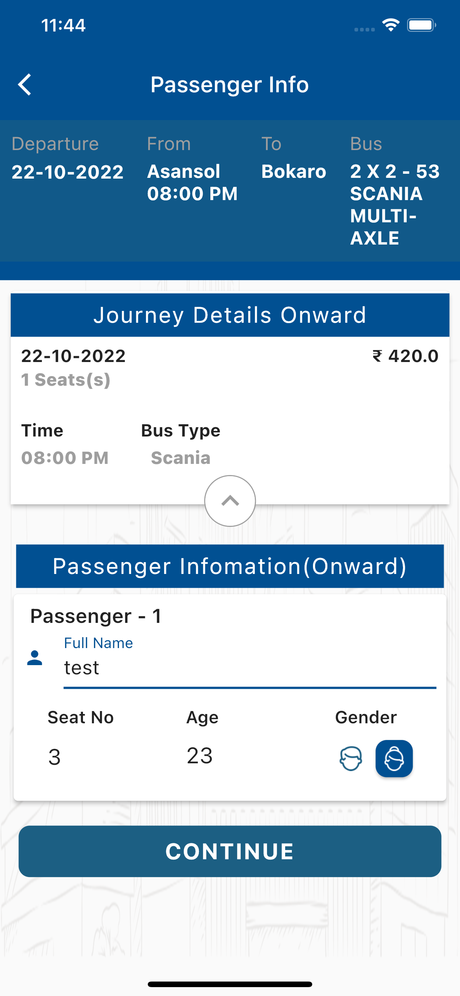Select the male gender icon
The width and height of the screenshot is (460, 996).
click(x=351, y=758)
